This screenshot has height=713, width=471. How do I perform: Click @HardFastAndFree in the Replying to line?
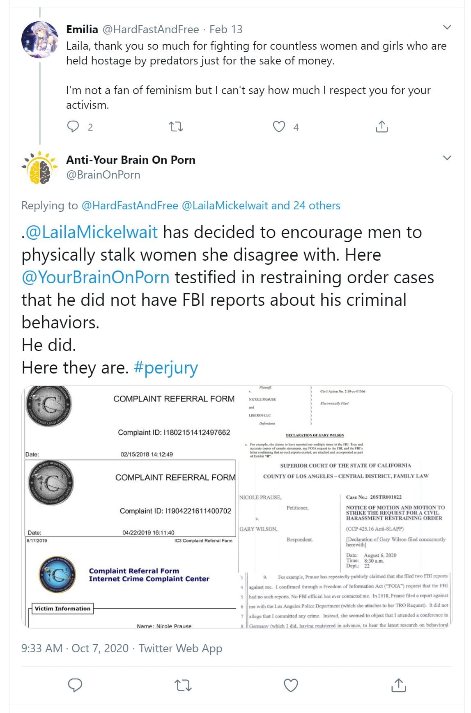tap(130, 206)
